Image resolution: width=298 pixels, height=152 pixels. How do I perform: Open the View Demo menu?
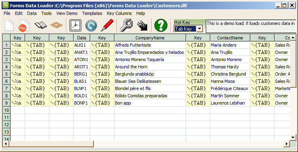coord(67,13)
